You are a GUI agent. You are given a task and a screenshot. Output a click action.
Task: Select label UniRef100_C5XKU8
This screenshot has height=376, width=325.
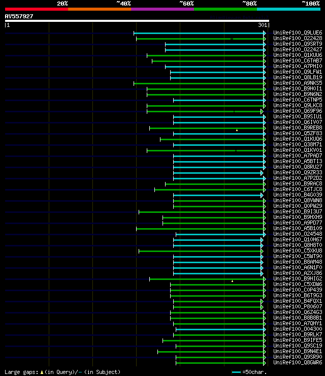pyautogui.click(x=298, y=250)
